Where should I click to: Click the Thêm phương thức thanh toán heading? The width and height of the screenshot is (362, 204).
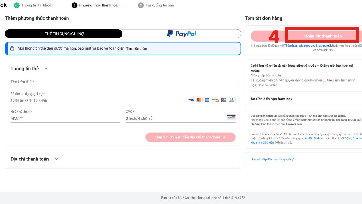pyautogui.click(x=37, y=18)
